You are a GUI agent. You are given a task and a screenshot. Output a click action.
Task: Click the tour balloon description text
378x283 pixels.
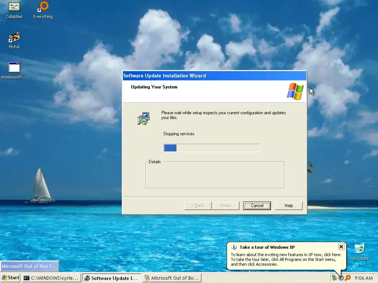click(x=286, y=259)
